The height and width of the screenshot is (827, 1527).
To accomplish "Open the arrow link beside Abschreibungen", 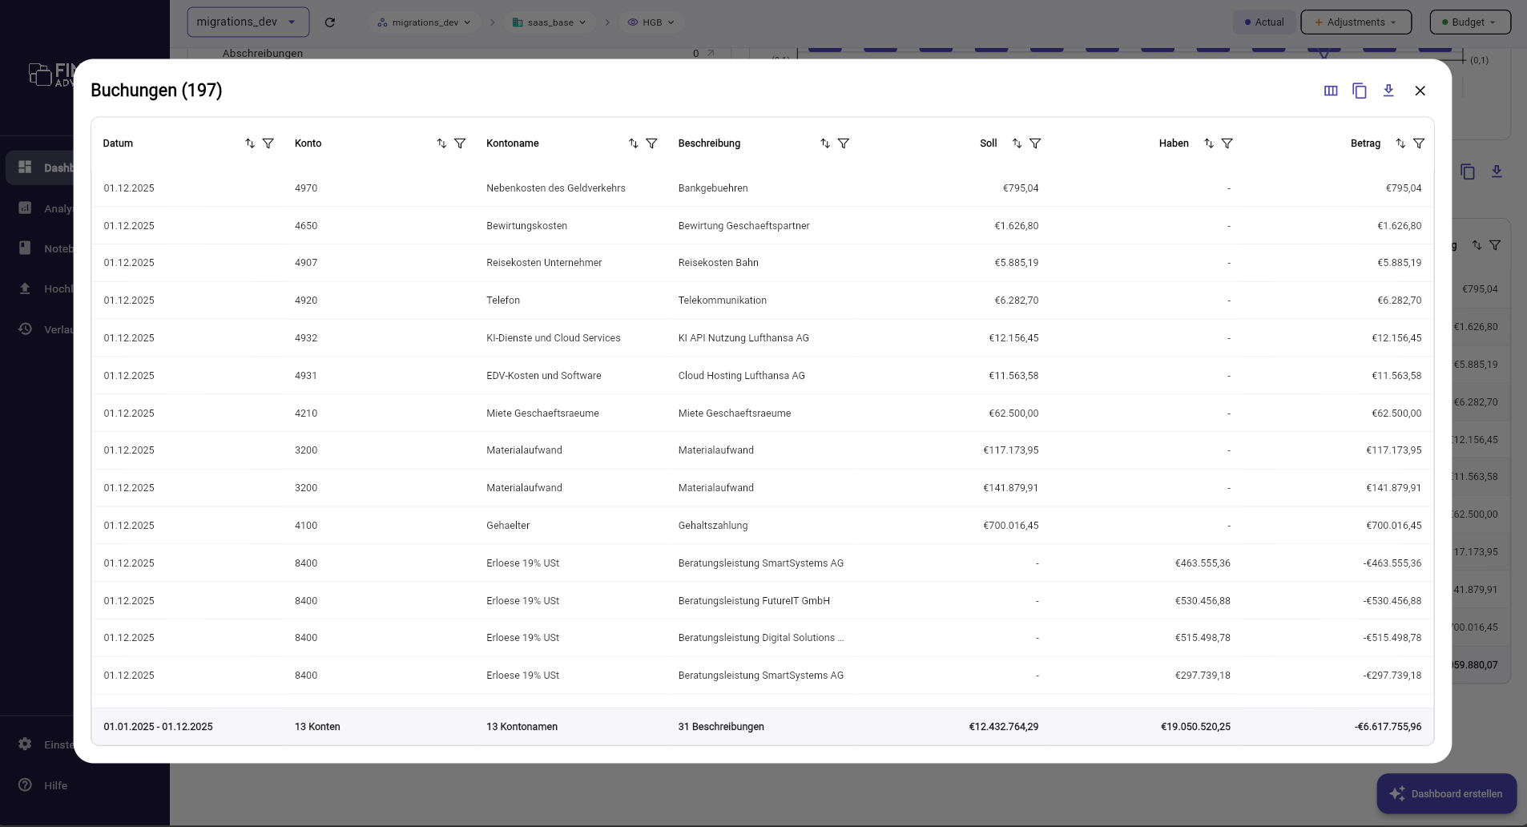I will point(711,54).
